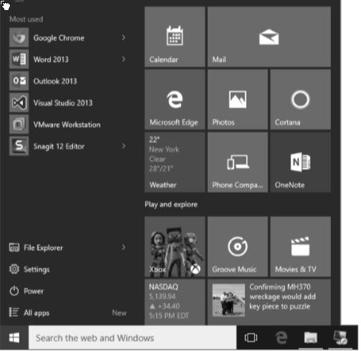Show All apps list
Screen dimensions: 361x351
click(29, 312)
